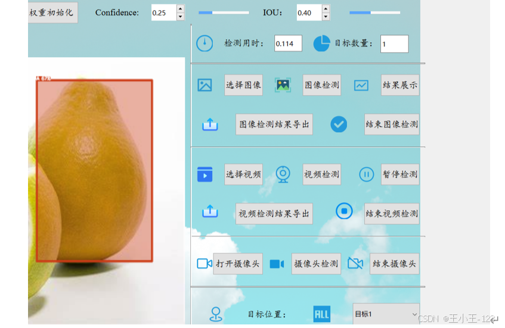
Task: Click 选择图像 to choose an image
Action: (243, 85)
